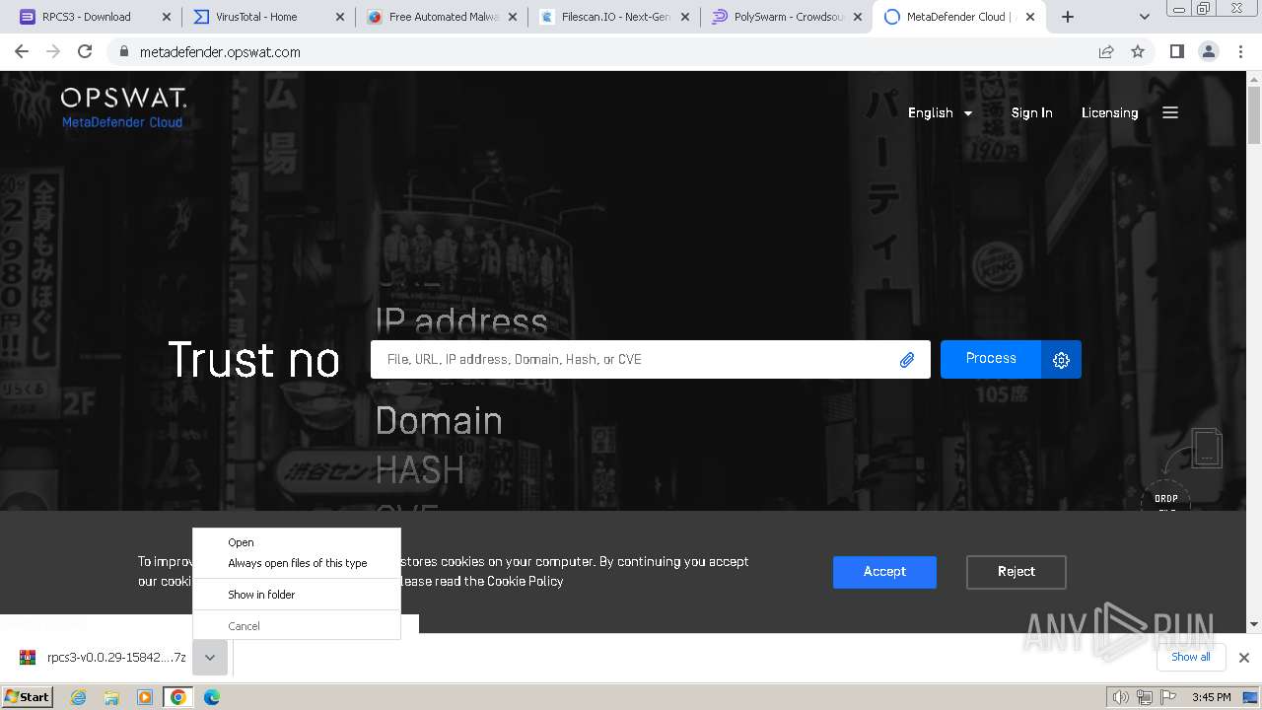This screenshot has width=1262, height=710.
Task: Click the scrollbar down arrow
Action: [x=1253, y=623]
